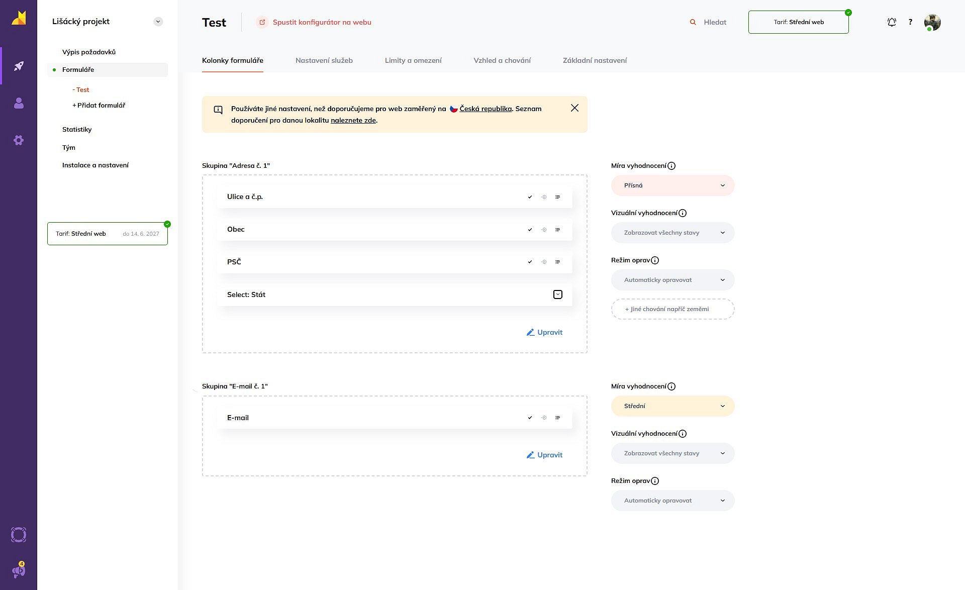Toggle the checkmark on the PSČ row

530,262
